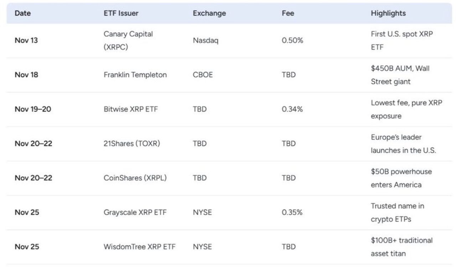Select the Canary Capital (XRPC) cell

pyautogui.click(x=128, y=41)
